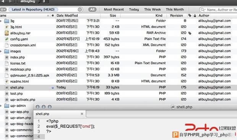Sort by Author column

[204, 16]
